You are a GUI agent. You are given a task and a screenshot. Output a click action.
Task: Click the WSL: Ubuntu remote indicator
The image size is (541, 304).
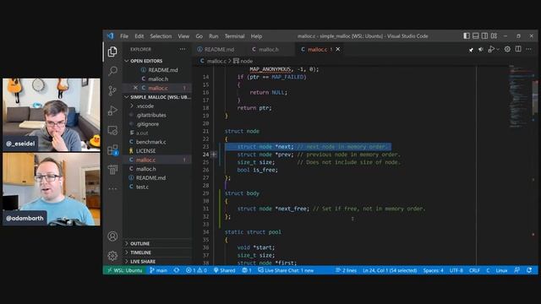point(124,270)
